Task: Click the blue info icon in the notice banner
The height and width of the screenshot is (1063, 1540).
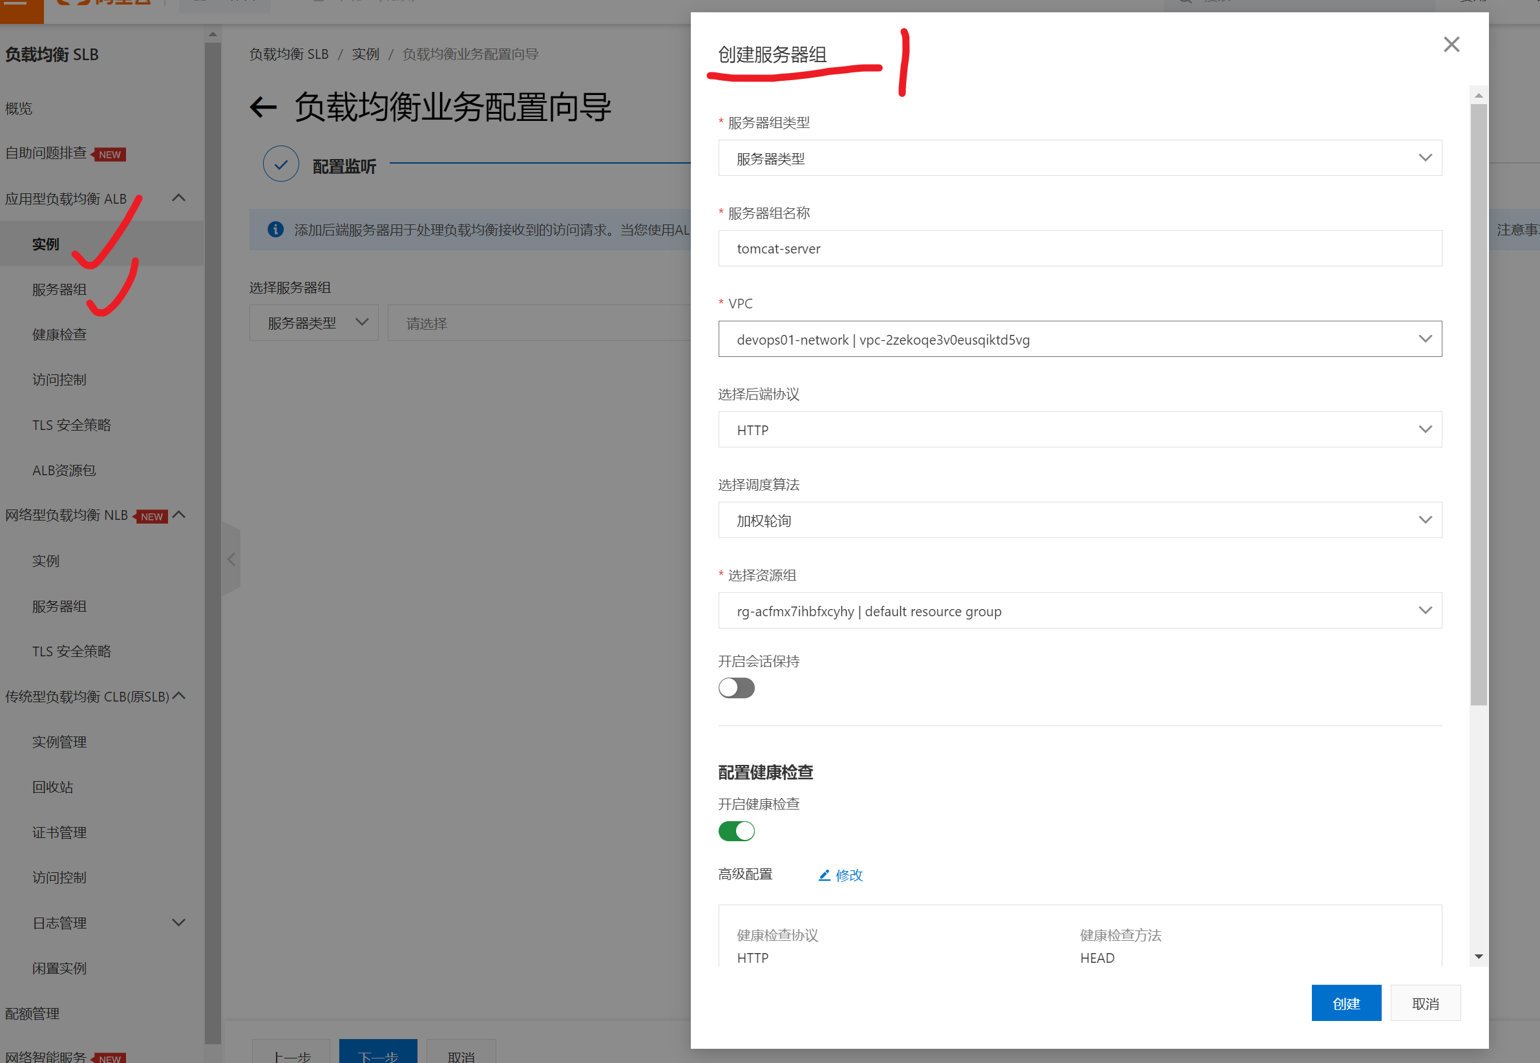Action: (x=275, y=230)
